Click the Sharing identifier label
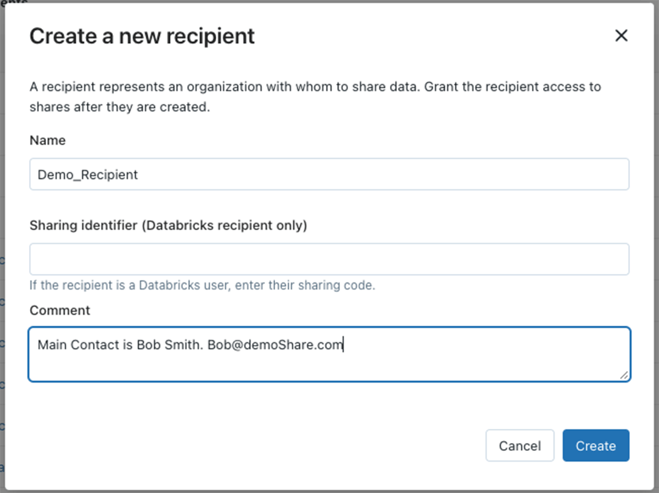Image resolution: width=659 pixels, height=493 pixels. [x=168, y=225]
